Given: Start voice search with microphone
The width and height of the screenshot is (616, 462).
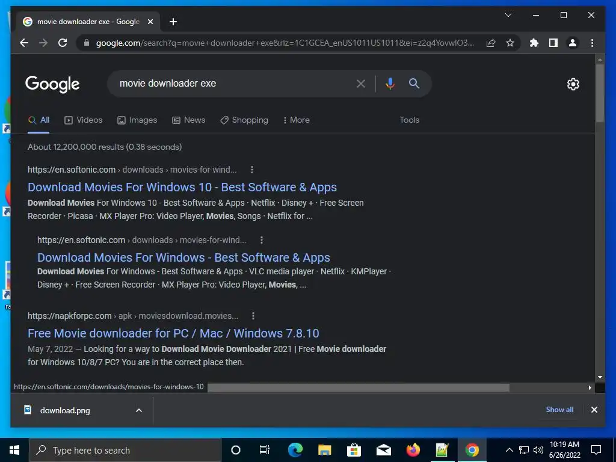Looking at the screenshot, I should (390, 84).
